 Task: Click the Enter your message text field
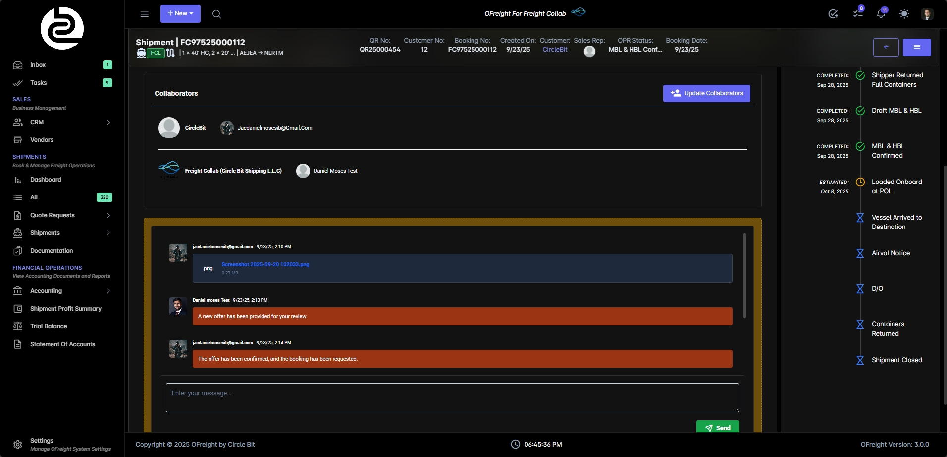click(x=452, y=398)
